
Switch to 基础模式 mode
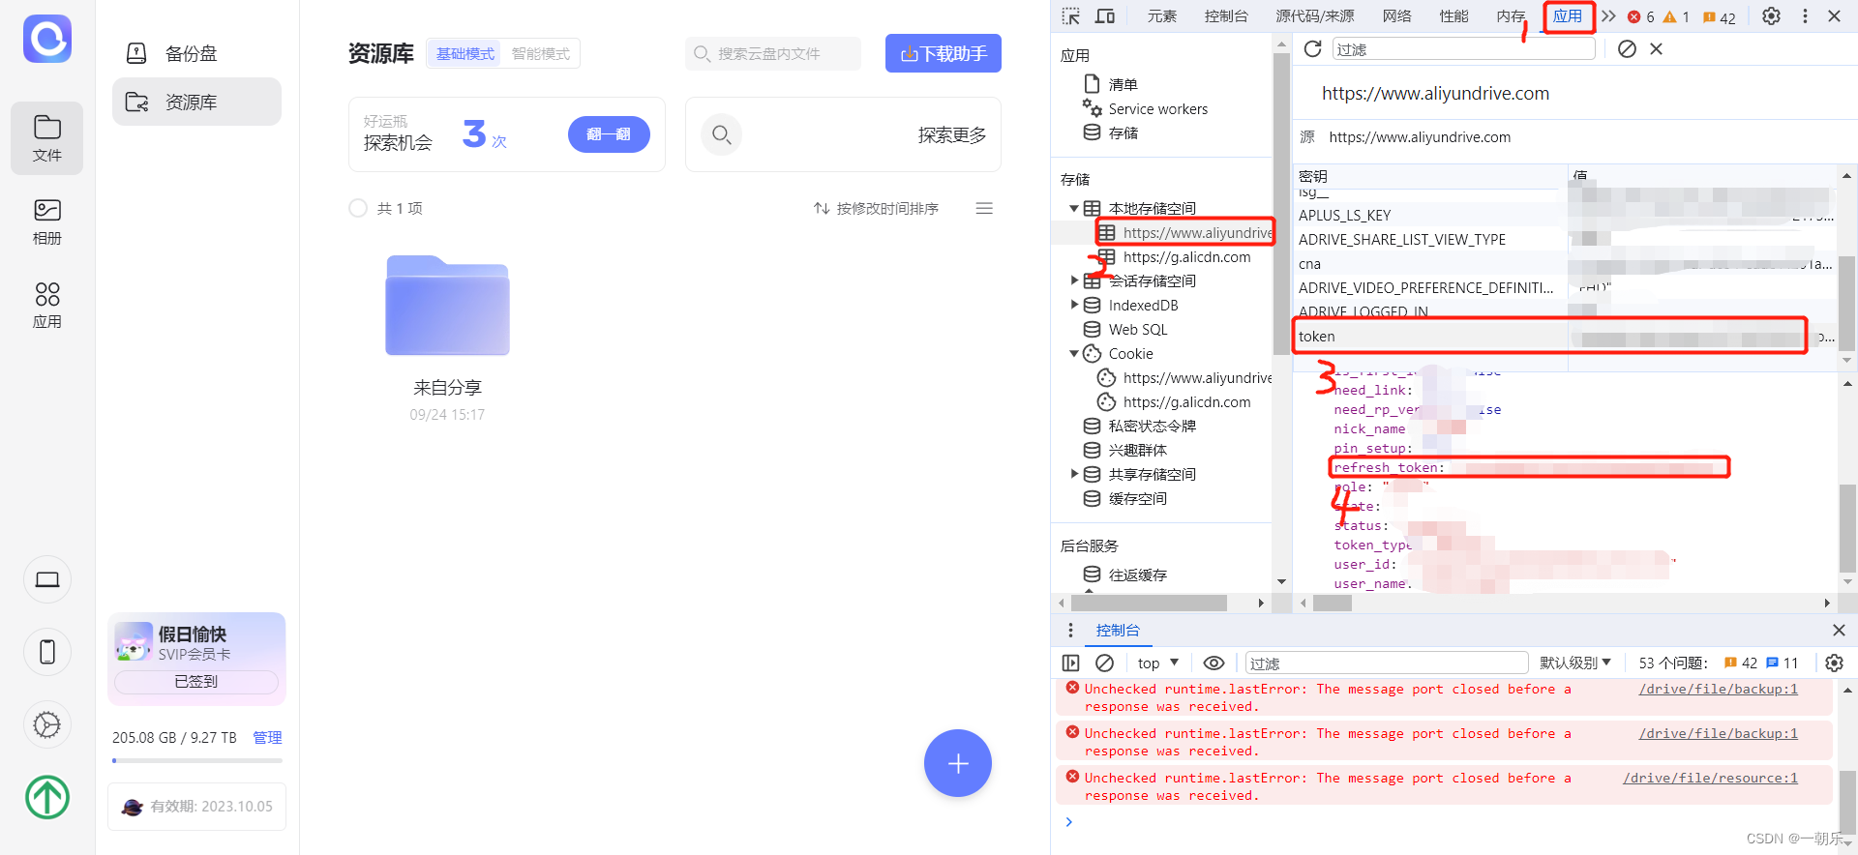pos(465,54)
